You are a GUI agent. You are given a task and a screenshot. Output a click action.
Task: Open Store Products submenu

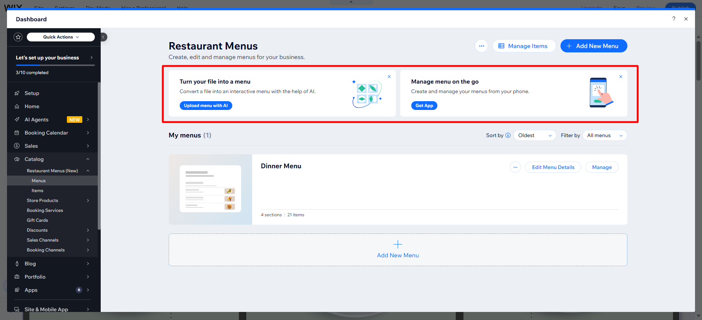[x=52, y=201]
